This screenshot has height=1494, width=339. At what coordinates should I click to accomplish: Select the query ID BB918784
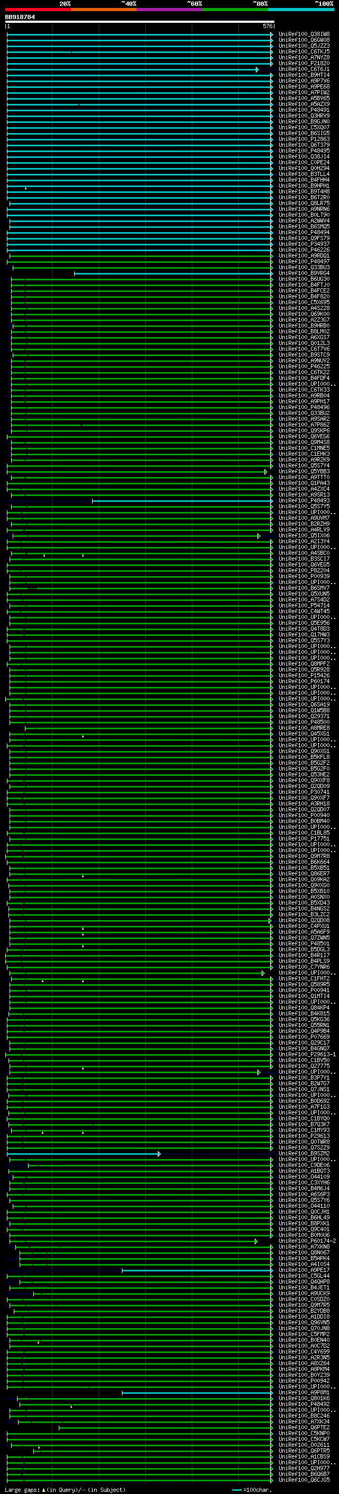[x=20, y=17]
